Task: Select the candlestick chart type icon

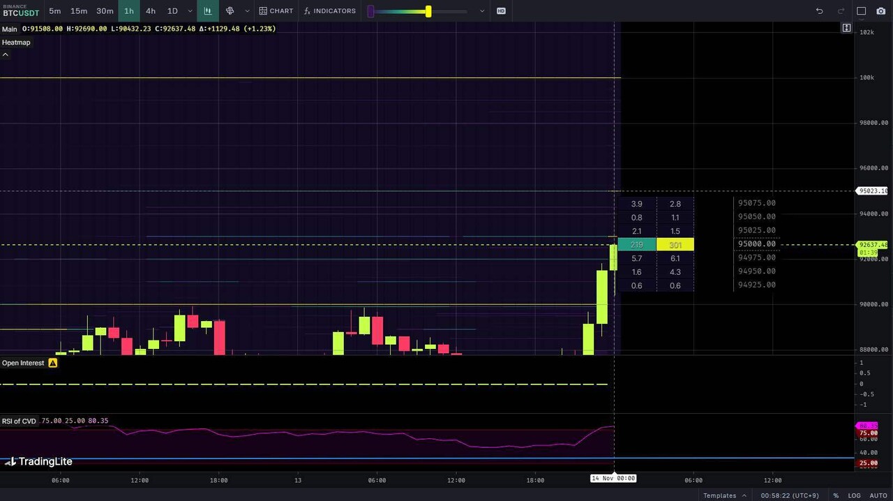Action: pos(207,11)
